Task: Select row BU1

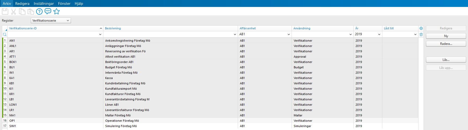Action: [x=210, y=67]
